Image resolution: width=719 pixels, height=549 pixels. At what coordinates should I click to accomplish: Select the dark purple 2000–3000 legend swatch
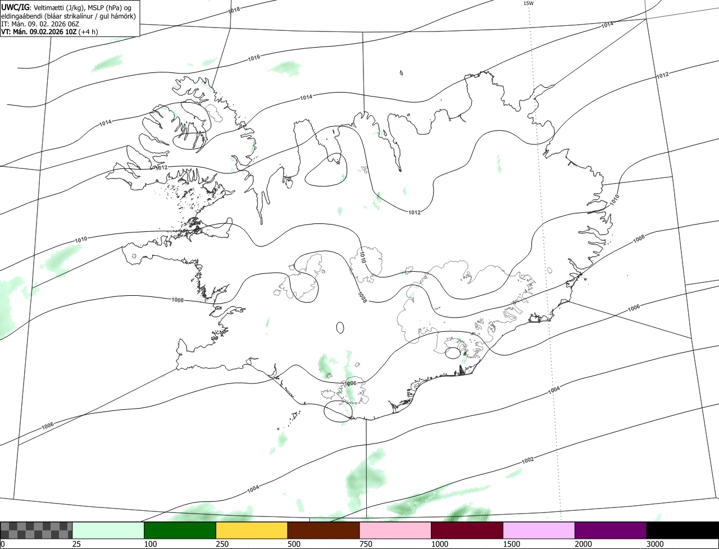click(x=611, y=530)
